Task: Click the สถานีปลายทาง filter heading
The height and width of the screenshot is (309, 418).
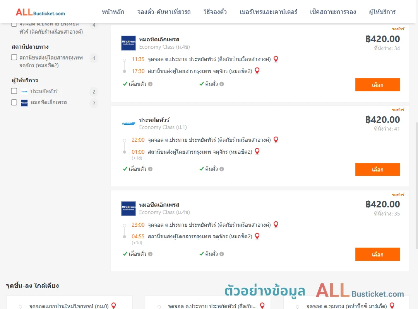Action: click(30, 47)
